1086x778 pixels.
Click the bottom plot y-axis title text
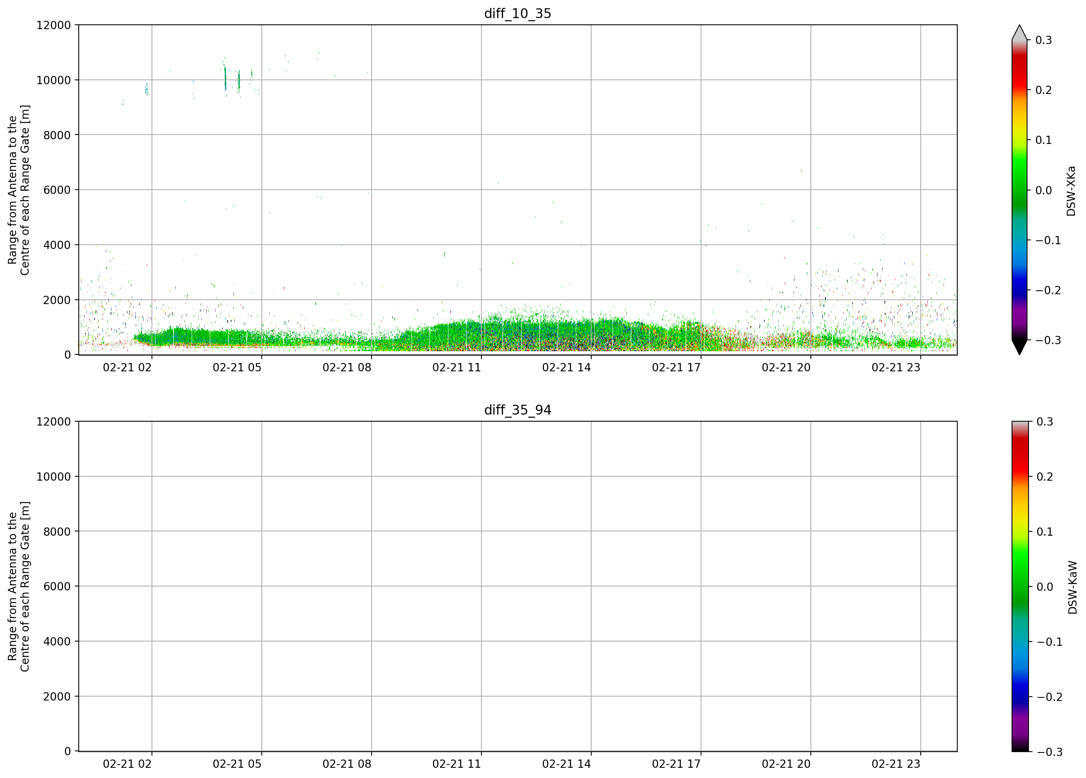(19, 586)
